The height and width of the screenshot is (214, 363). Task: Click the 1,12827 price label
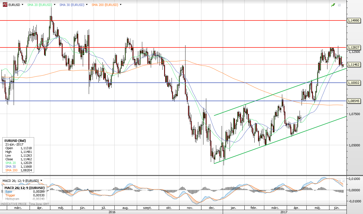click(354, 47)
